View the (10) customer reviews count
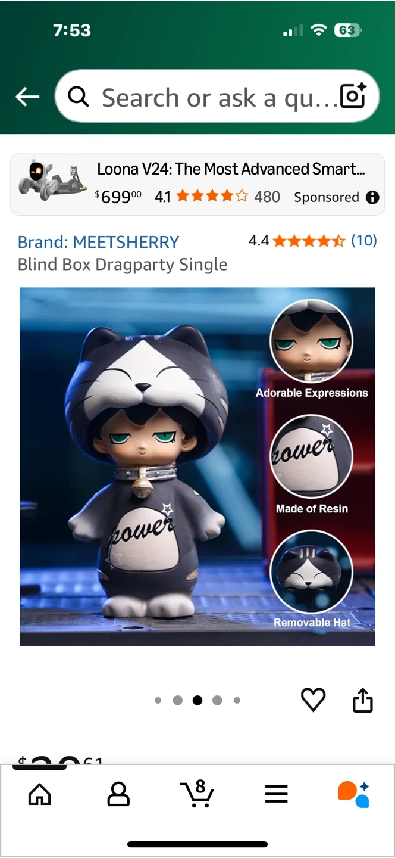This screenshot has height=858, width=395. tap(364, 241)
